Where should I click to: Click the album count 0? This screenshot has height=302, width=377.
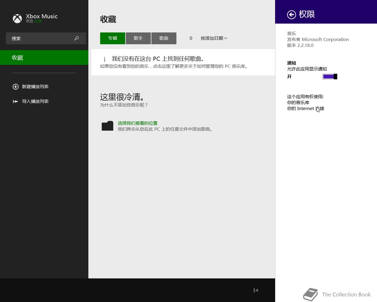191,38
